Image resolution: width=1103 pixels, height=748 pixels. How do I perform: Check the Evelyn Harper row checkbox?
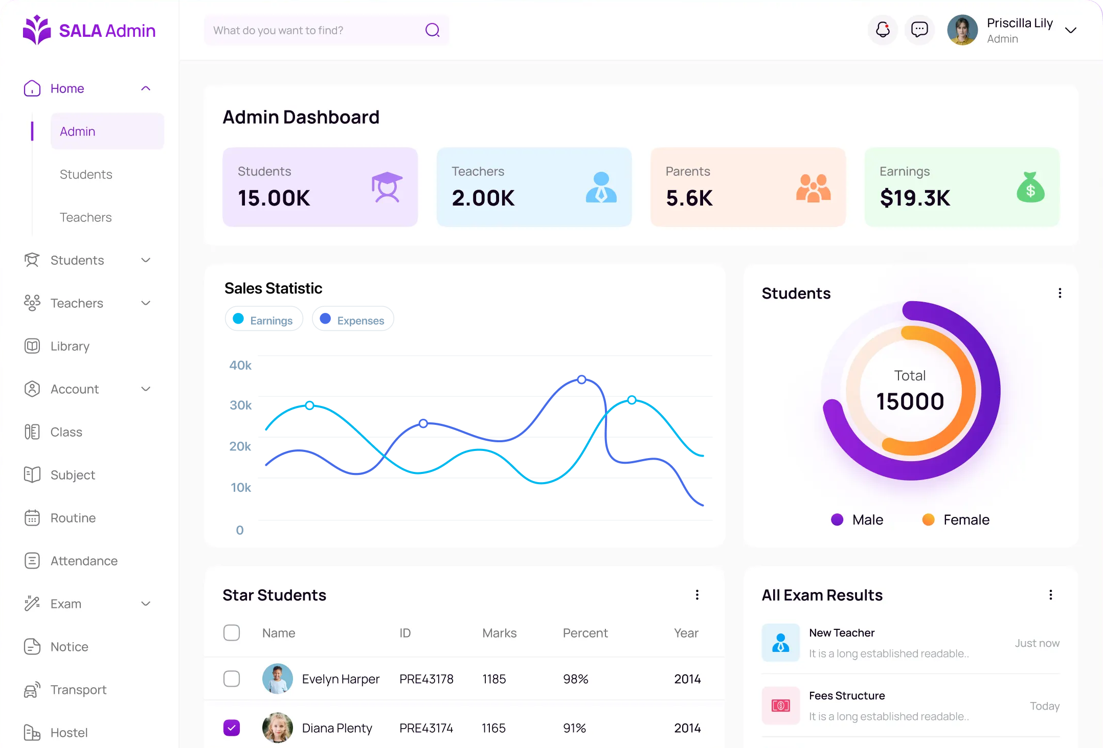tap(232, 678)
